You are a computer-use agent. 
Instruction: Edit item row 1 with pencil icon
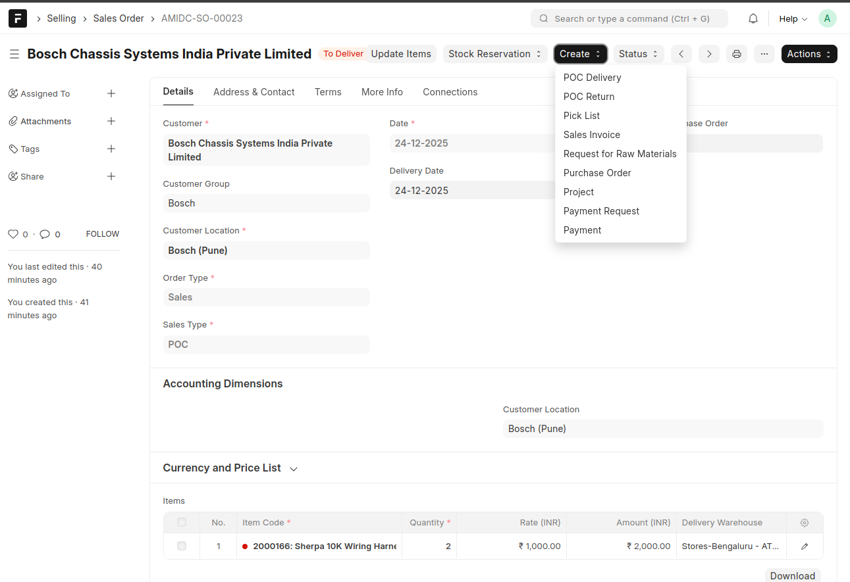pos(804,546)
